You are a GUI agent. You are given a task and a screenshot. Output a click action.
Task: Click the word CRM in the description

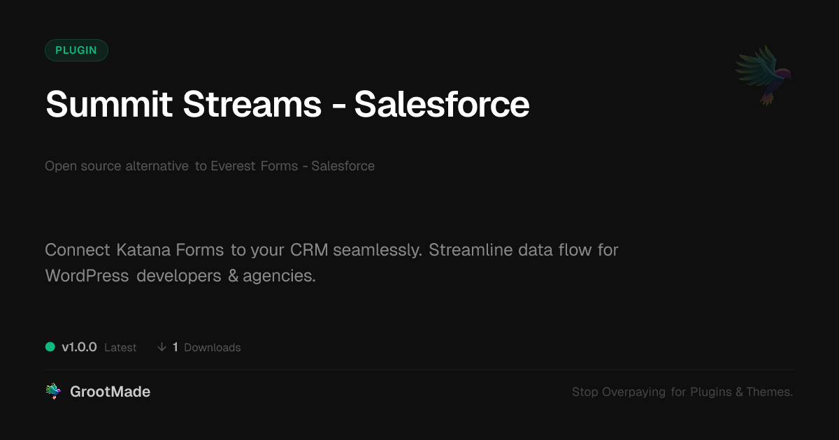[x=308, y=250]
